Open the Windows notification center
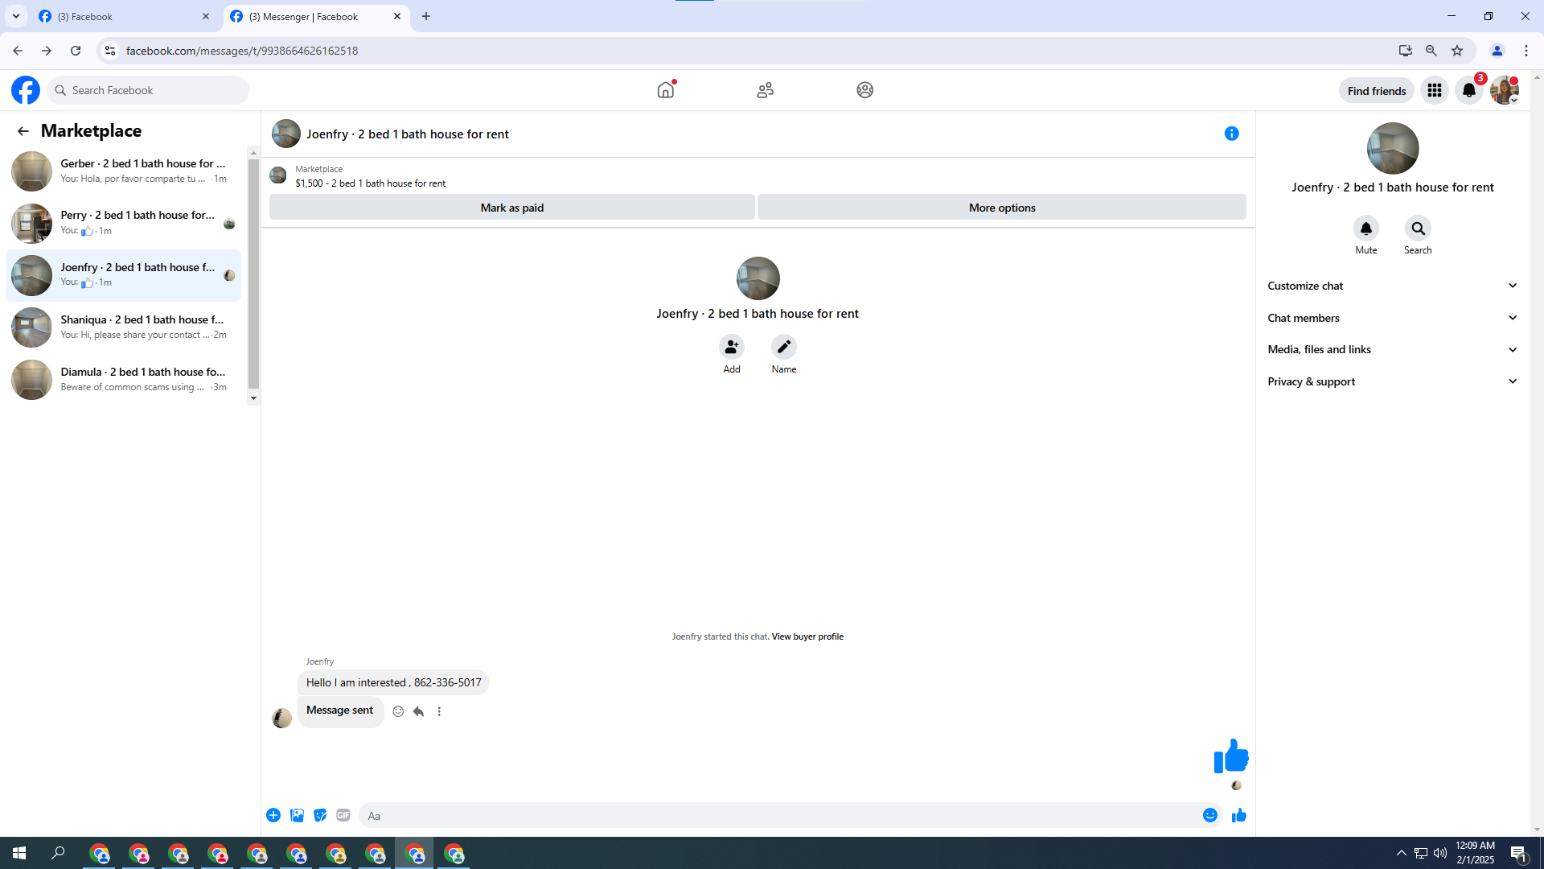The image size is (1544, 869). tap(1519, 854)
